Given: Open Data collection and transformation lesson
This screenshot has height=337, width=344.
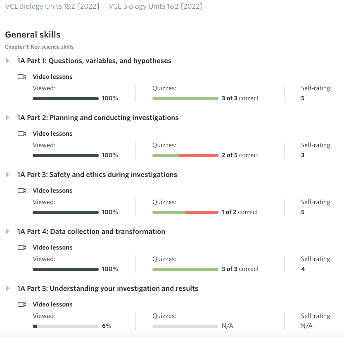Looking at the screenshot, I should 91,232.
